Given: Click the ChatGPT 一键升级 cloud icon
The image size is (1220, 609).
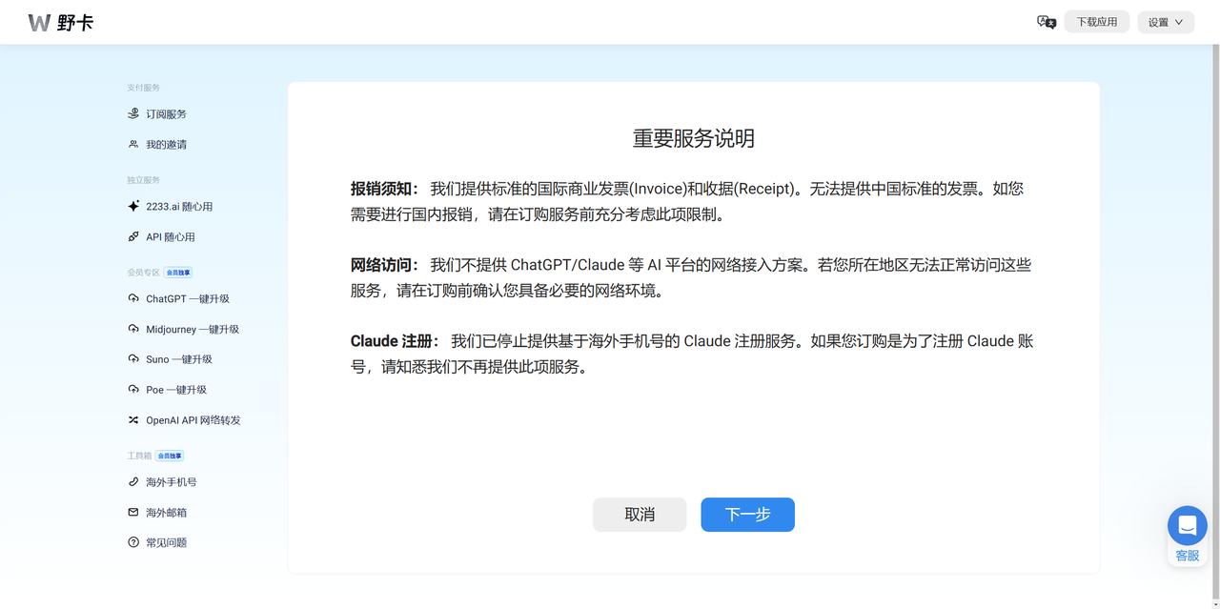Looking at the screenshot, I should (133, 298).
